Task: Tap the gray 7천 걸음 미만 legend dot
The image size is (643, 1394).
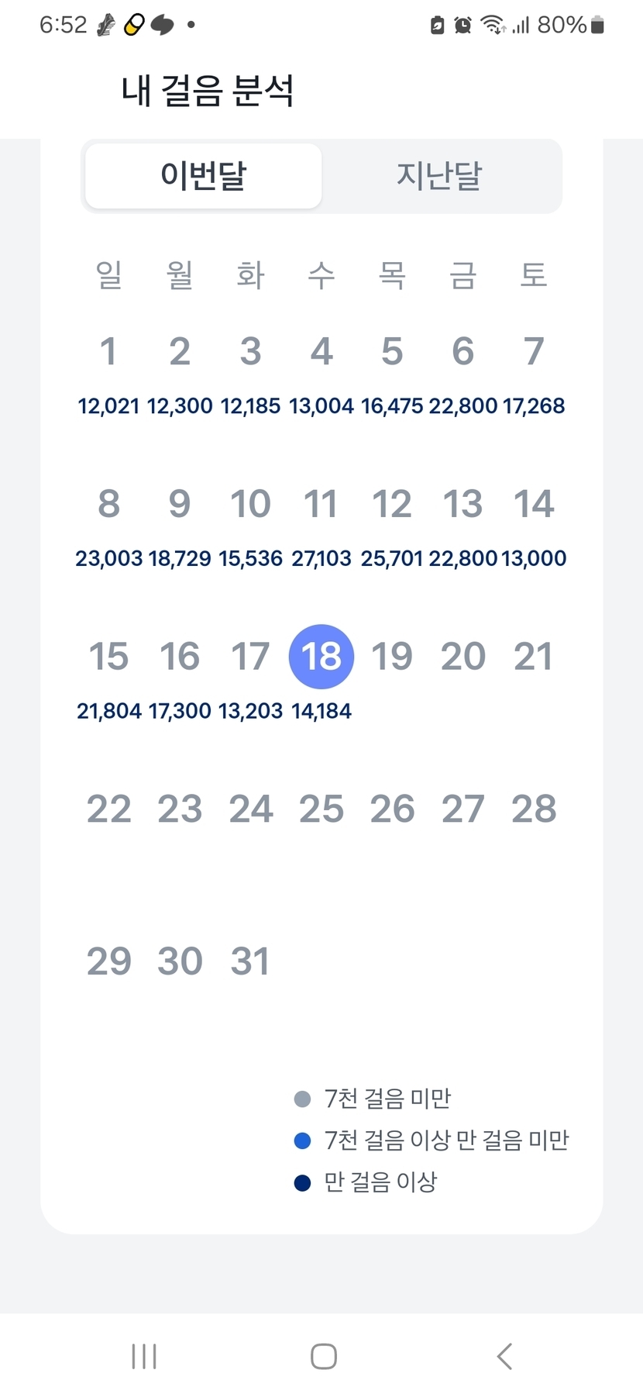Action: point(303,1099)
